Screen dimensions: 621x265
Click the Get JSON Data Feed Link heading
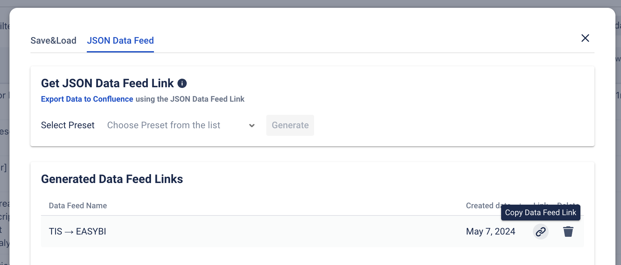click(x=107, y=83)
